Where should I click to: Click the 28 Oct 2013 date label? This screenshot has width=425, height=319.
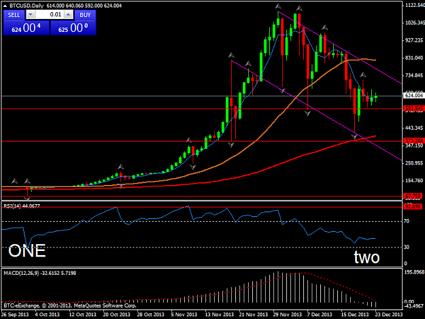pos(151,314)
